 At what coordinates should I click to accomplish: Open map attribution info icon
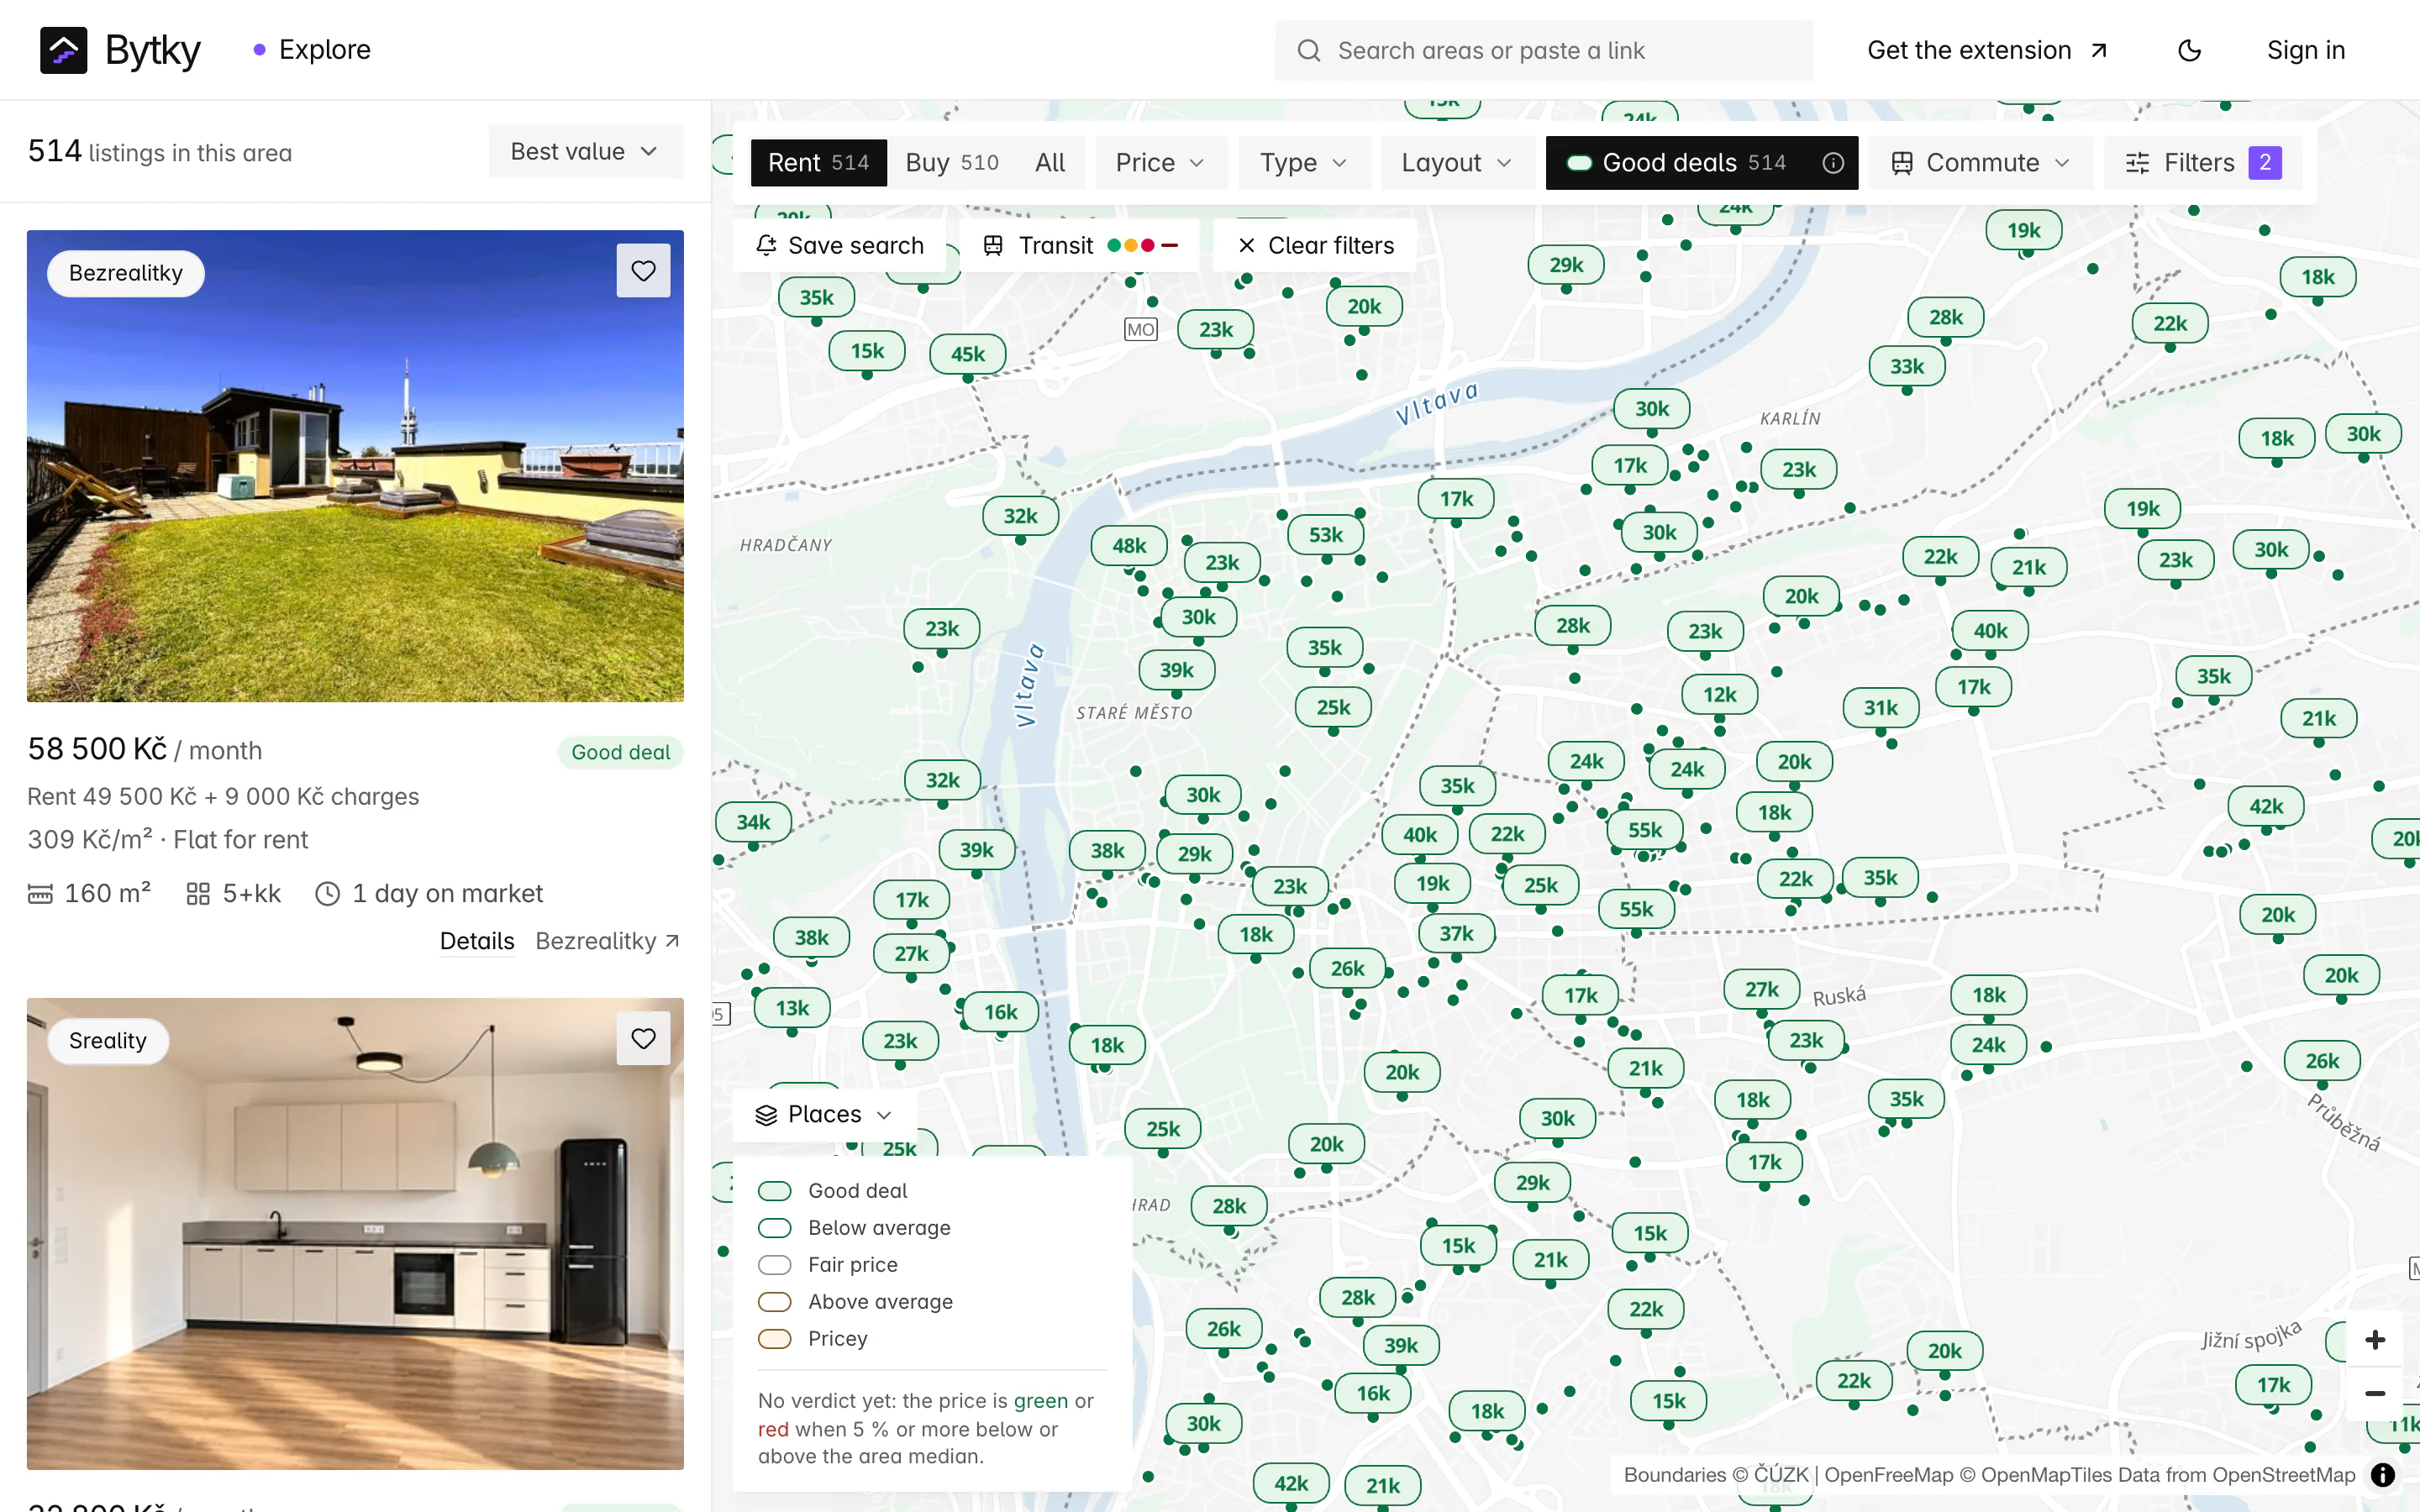click(2383, 1475)
